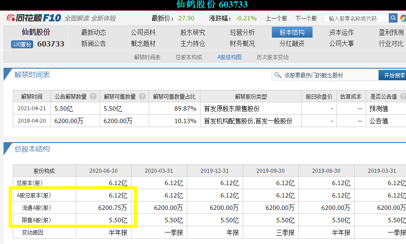
Task: Select the 股本结构 tab
Action: pos(292,32)
